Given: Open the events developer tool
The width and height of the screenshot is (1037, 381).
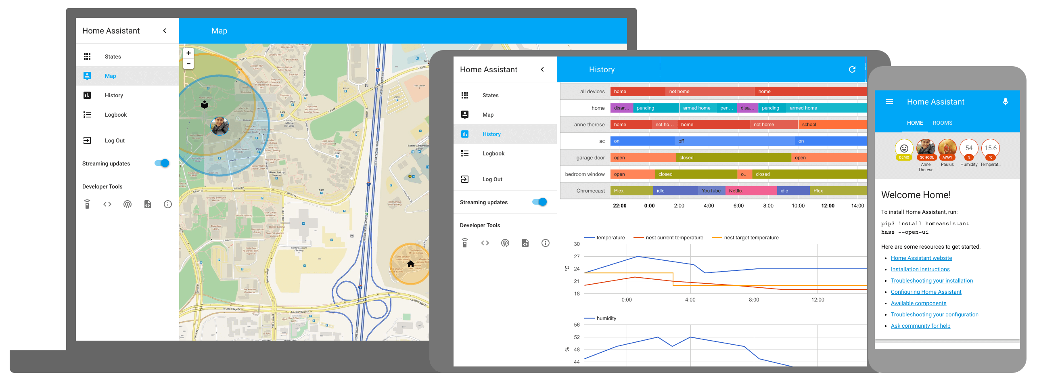Looking at the screenshot, I should [128, 204].
